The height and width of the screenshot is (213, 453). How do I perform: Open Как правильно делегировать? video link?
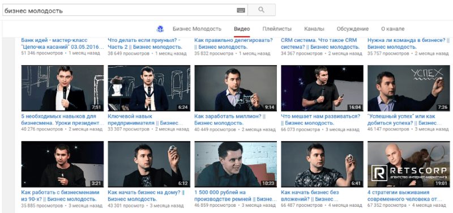(233, 44)
